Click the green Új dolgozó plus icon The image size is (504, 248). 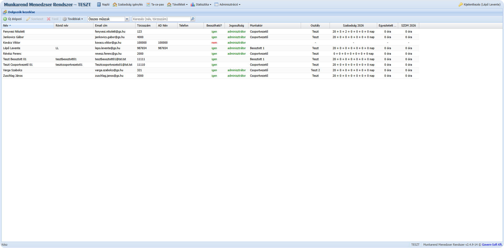(x=5, y=19)
